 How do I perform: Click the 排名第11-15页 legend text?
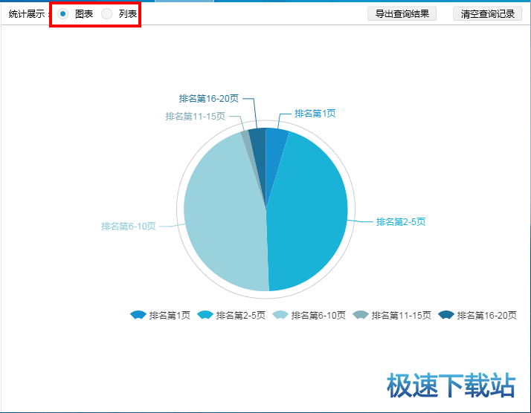[x=402, y=315]
